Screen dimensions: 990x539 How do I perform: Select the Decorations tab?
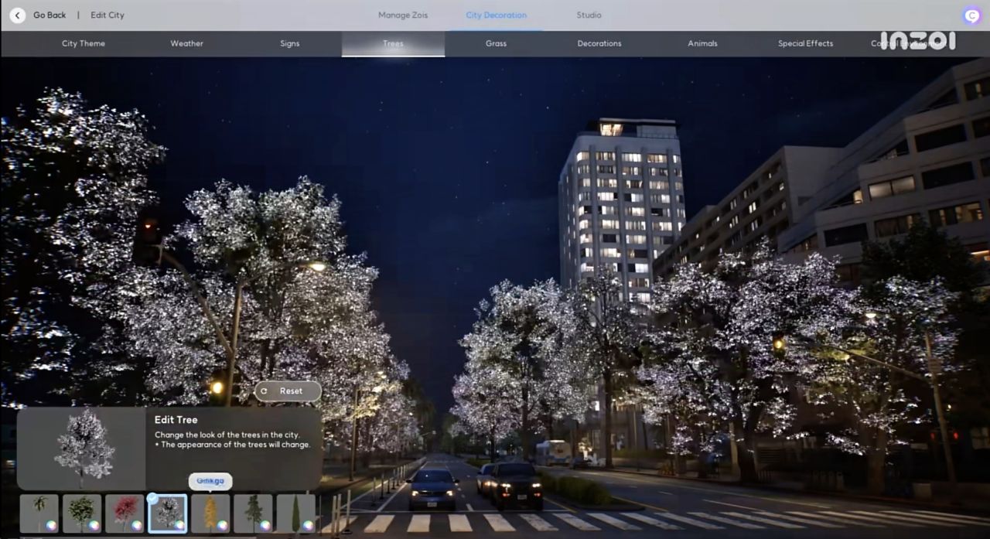[599, 43]
